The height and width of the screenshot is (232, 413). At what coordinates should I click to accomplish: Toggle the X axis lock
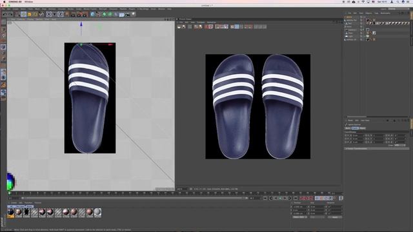pyautogui.click(x=49, y=14)
